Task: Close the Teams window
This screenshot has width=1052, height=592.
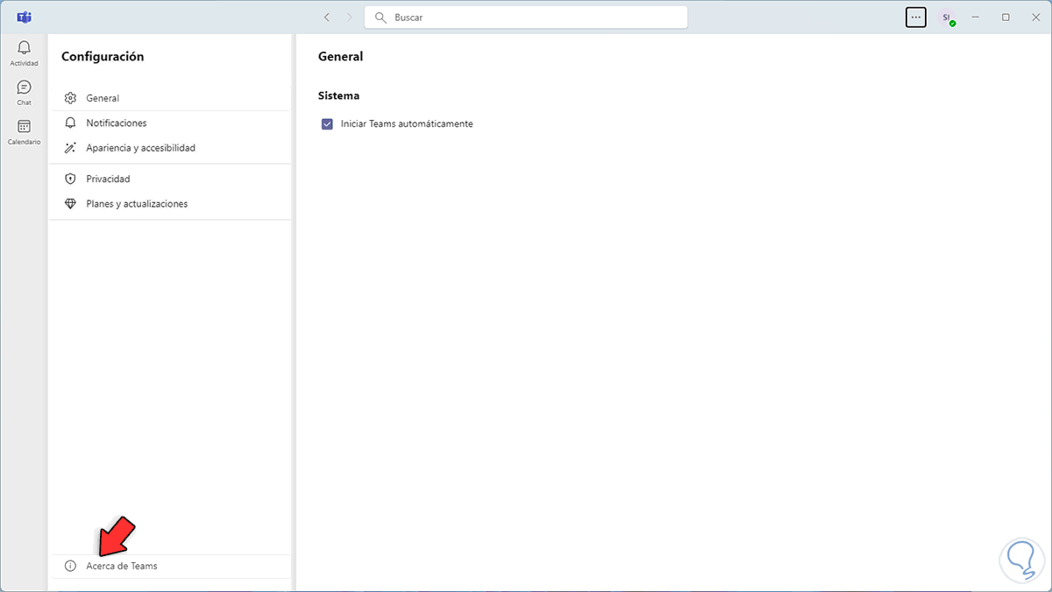Action: point(1035,18)
